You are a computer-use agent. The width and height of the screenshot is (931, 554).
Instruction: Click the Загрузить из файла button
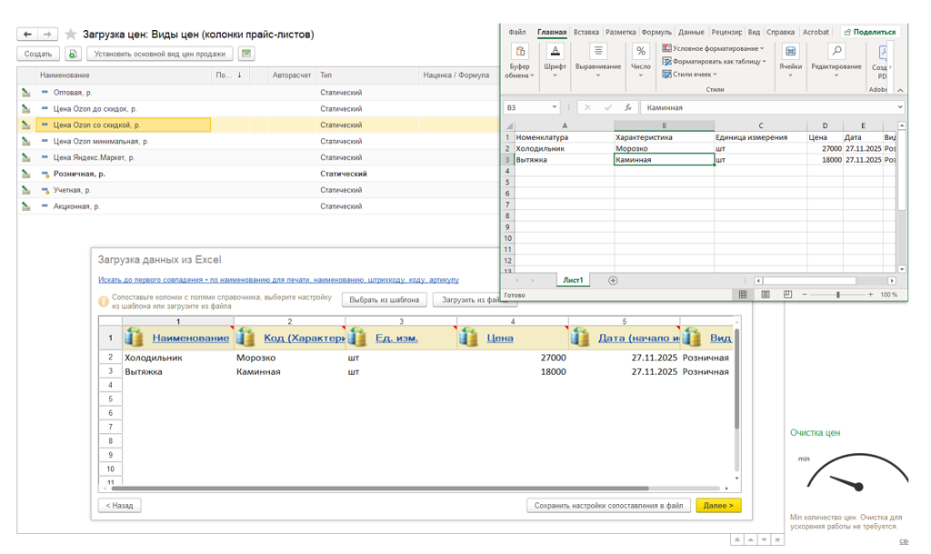click(x=475, y=300)
